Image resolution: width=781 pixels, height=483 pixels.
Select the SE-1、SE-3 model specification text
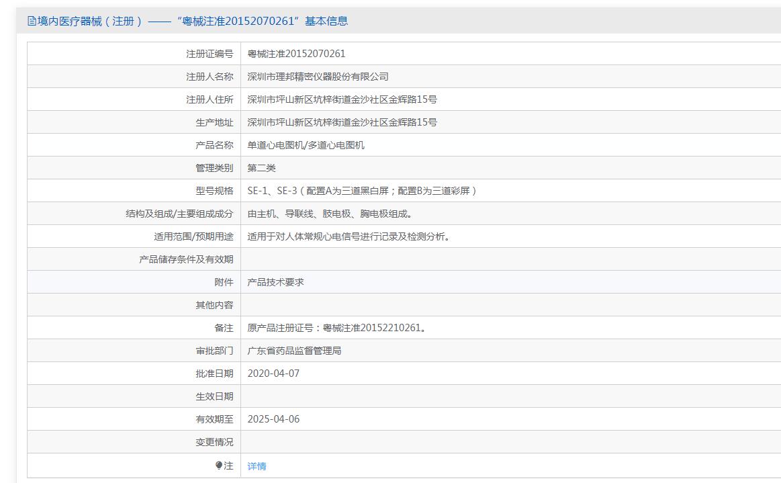click(362, 191)
